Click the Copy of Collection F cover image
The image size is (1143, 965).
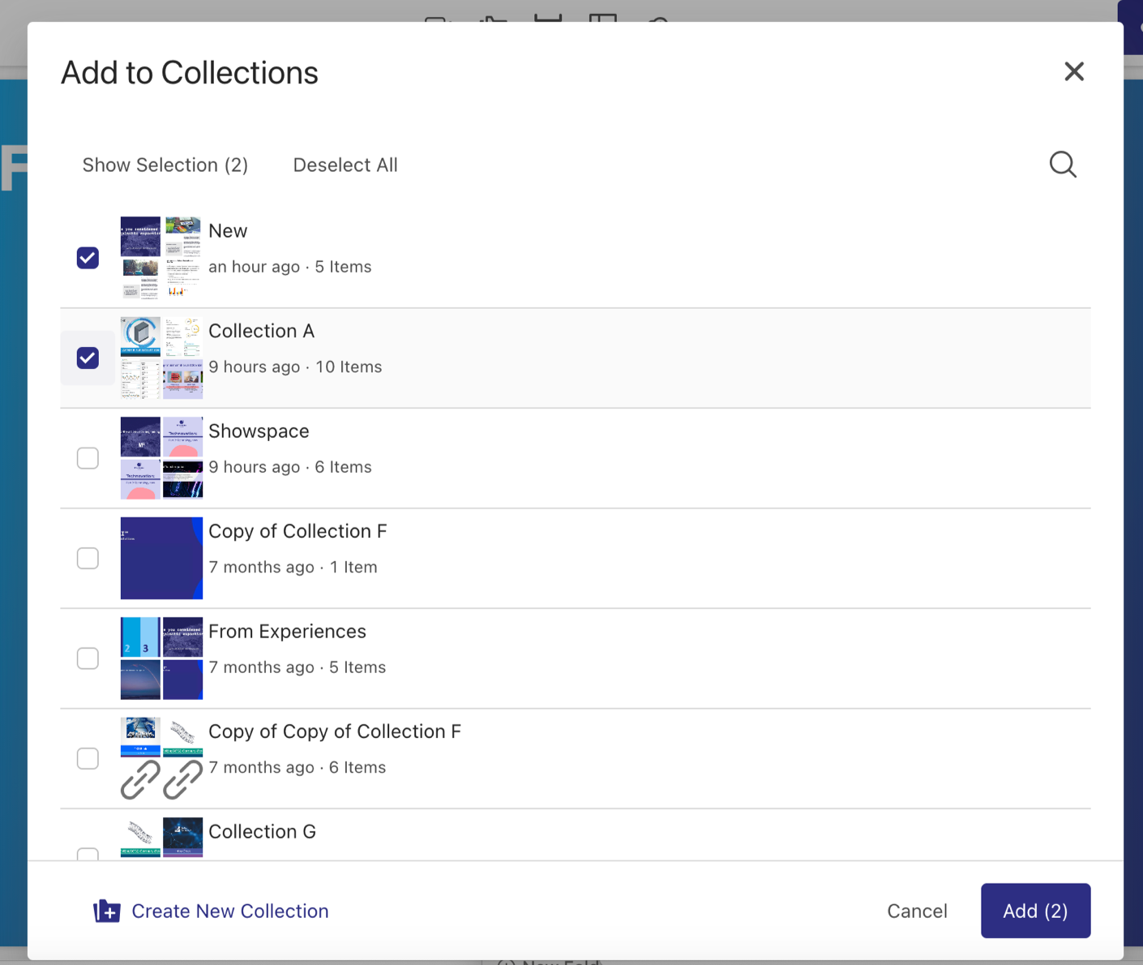(x=161, y=558)
